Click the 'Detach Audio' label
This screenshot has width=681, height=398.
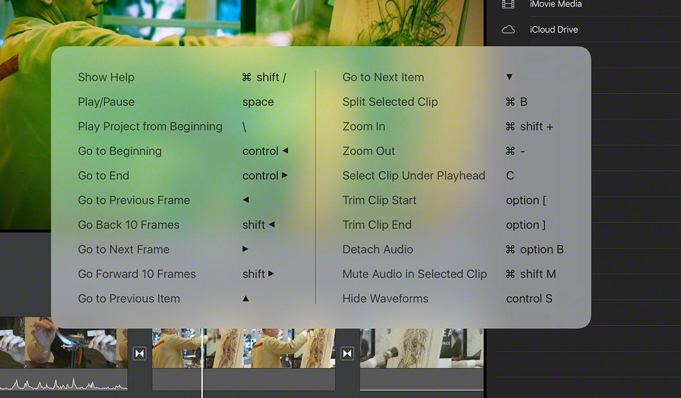tap(377, 249)
